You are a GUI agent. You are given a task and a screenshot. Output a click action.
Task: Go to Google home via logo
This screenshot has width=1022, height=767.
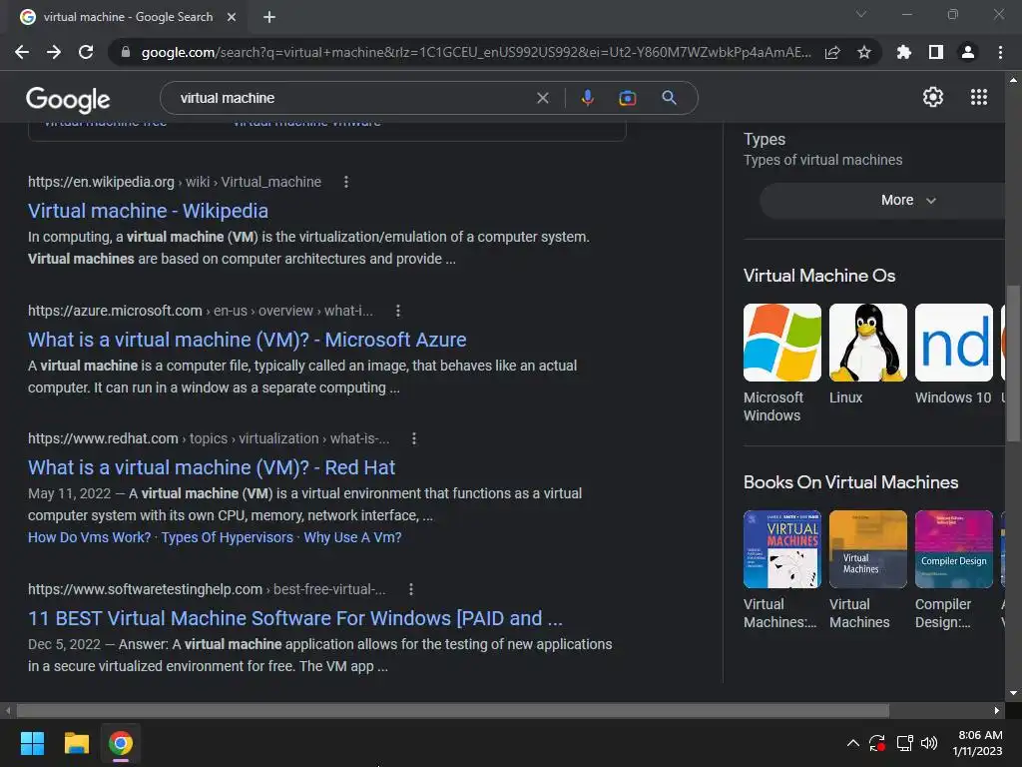[68, 99]
